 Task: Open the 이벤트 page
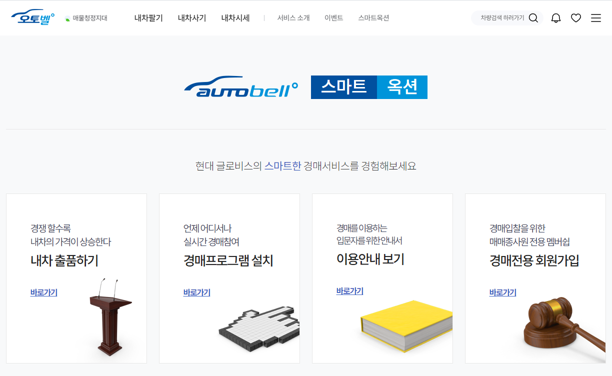click(x=334, y=17)
